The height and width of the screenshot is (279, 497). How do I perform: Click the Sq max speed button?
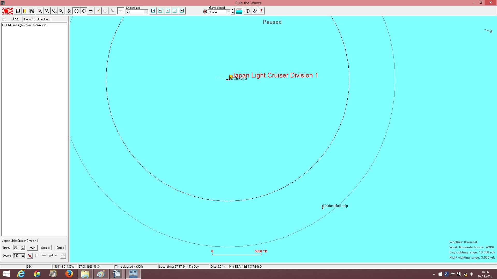click(46, 248)
